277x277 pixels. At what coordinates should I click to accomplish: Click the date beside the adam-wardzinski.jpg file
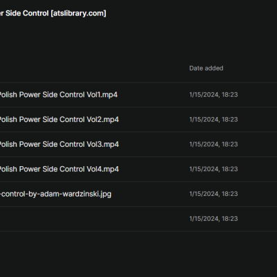[x=213, y=194]
